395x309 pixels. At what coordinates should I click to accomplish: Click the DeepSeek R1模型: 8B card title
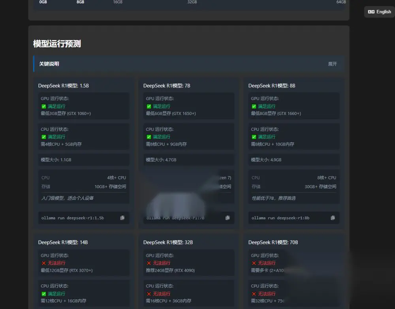(x=272, y=86)
